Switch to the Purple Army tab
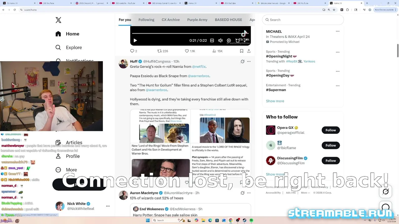 coord(197,20)
